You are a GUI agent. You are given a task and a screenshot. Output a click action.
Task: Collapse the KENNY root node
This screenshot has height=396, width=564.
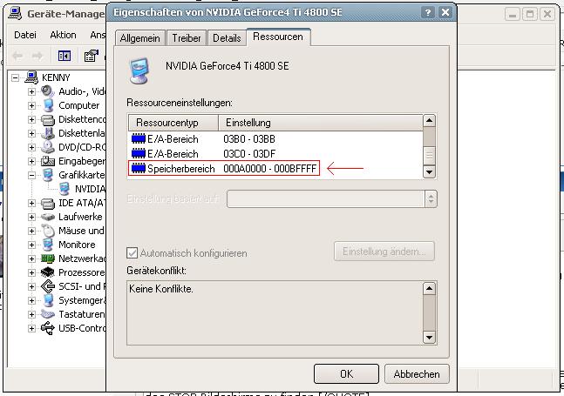(15, 77)
